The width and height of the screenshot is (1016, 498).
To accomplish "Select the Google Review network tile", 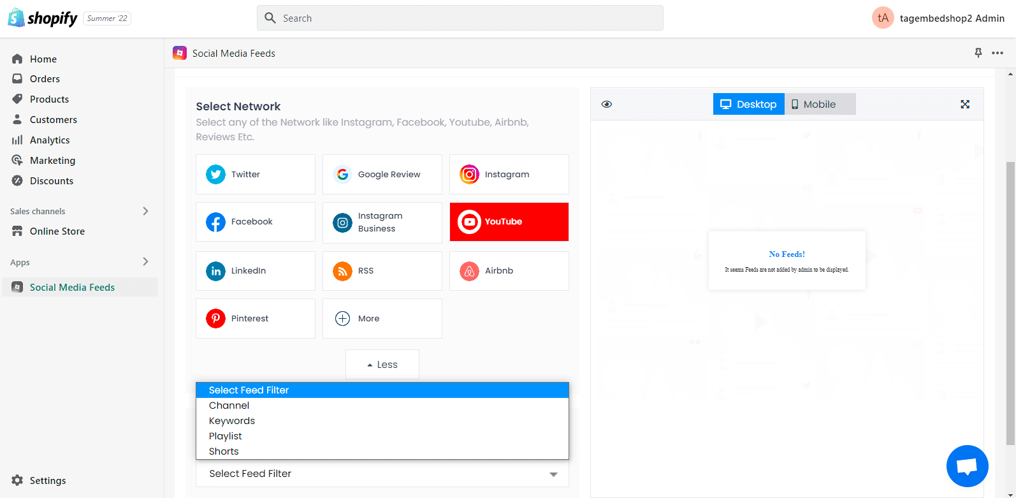I will point(382,174).
